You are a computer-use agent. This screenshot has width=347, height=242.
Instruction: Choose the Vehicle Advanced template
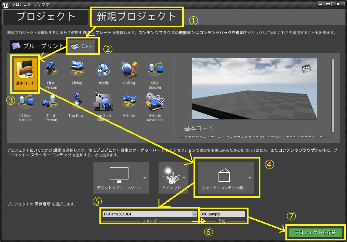click(155, 107)
